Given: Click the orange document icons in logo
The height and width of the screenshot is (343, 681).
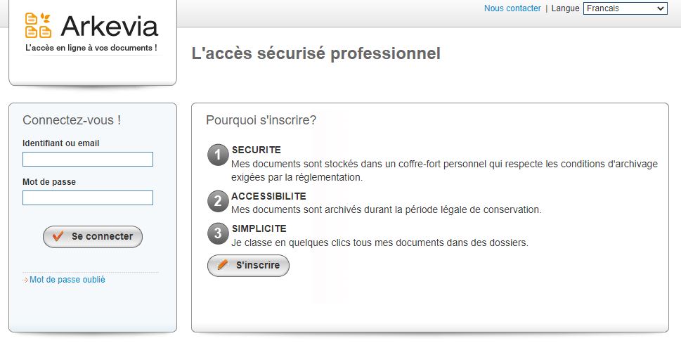Looking at the screenshot, I should pyautogui.click(x=38, y=25).
